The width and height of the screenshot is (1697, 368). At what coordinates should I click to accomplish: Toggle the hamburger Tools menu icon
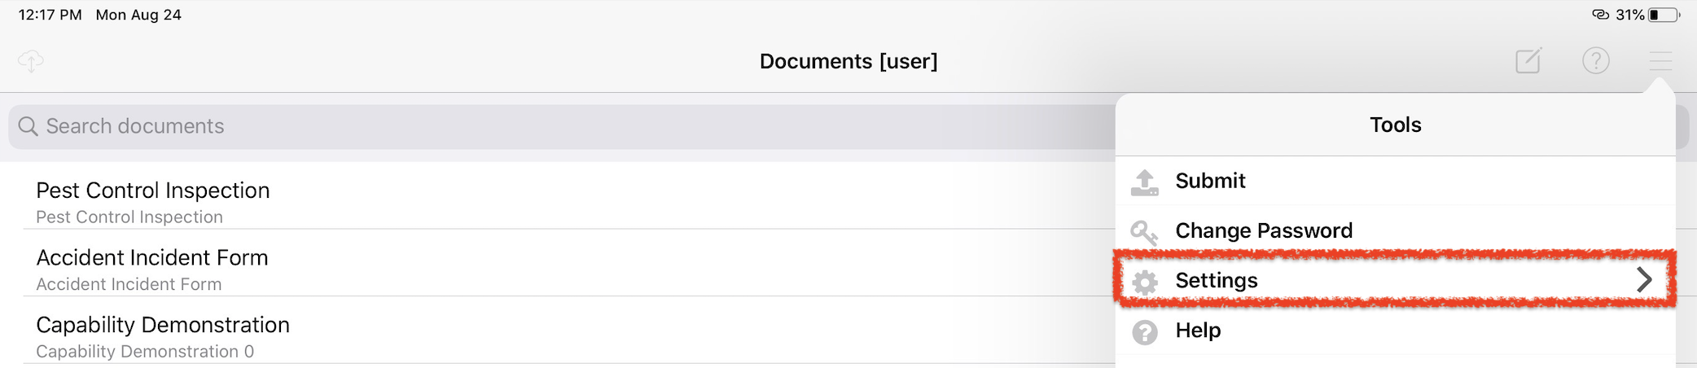pos(1660,60)
